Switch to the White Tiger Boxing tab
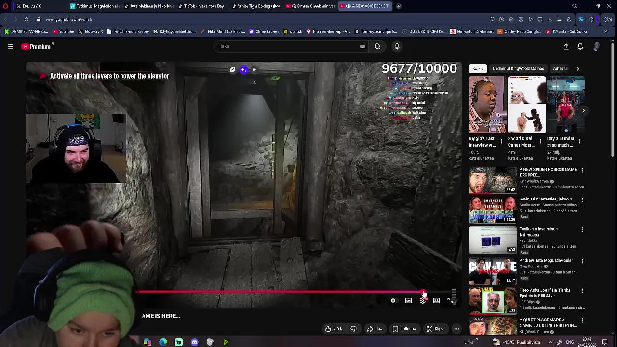Screen dimensions: 617x347 (255, 6)
